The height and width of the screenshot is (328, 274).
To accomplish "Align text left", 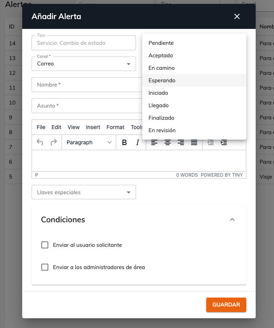I will [154, 142].
